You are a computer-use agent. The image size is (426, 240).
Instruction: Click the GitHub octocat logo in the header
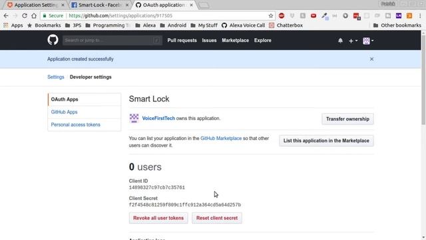coord(53,40)
